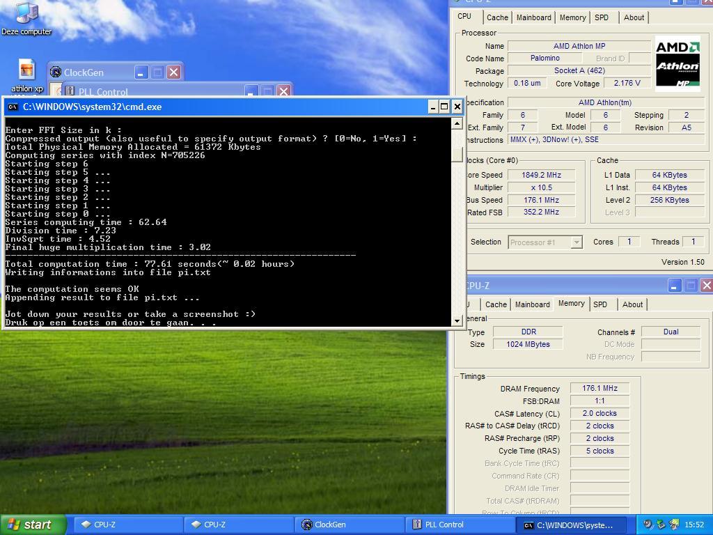Click the 256 KBytes Level 2 value

point(669,200)
